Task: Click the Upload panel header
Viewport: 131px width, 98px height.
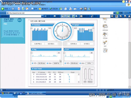Action: click(x=83, y=25)
